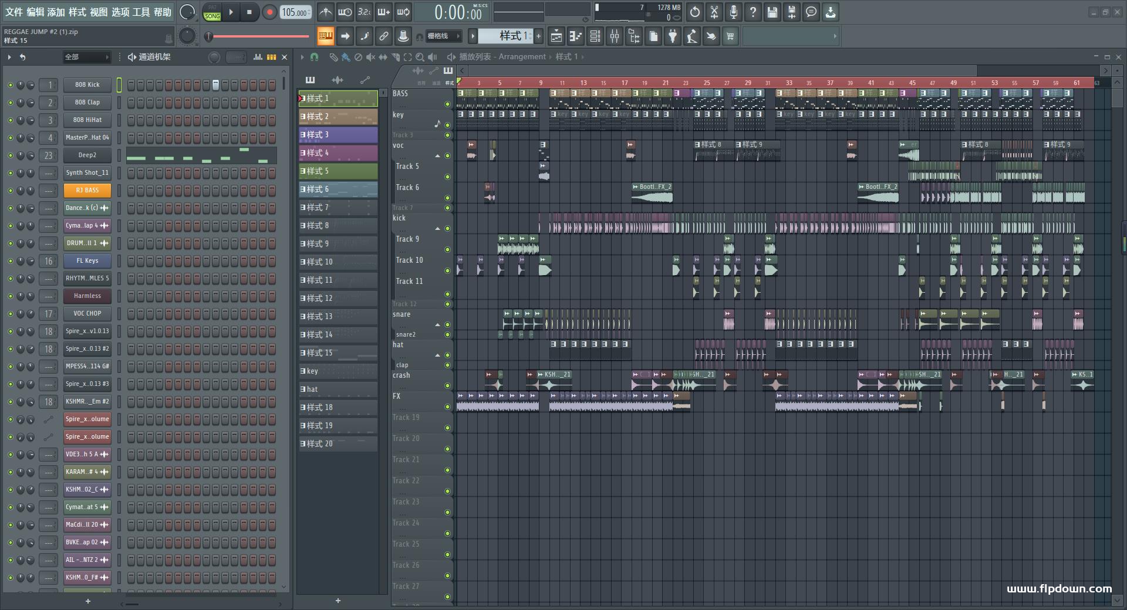Screen dimensions: 1127x610
Task: Open the 文件 menu
Action: [x=14, y=12]
